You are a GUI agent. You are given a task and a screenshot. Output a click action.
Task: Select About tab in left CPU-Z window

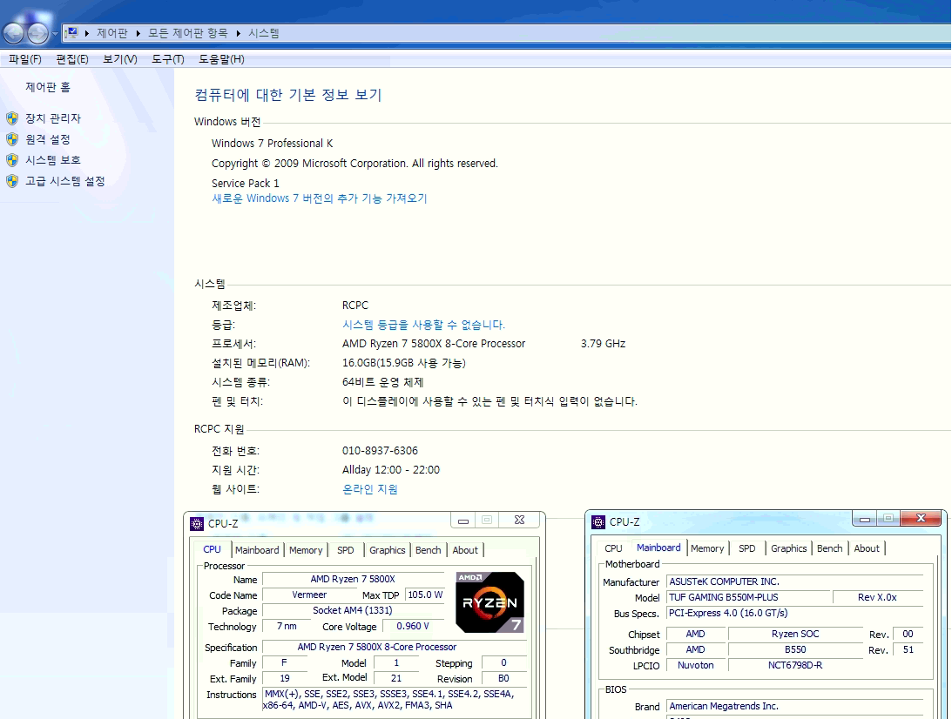pyautogui.click(x=465, y=550)
